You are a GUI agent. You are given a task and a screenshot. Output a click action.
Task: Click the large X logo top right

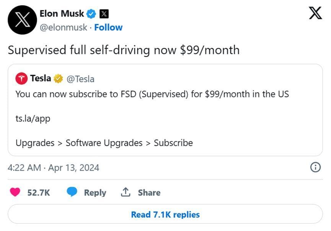point(315,14)
